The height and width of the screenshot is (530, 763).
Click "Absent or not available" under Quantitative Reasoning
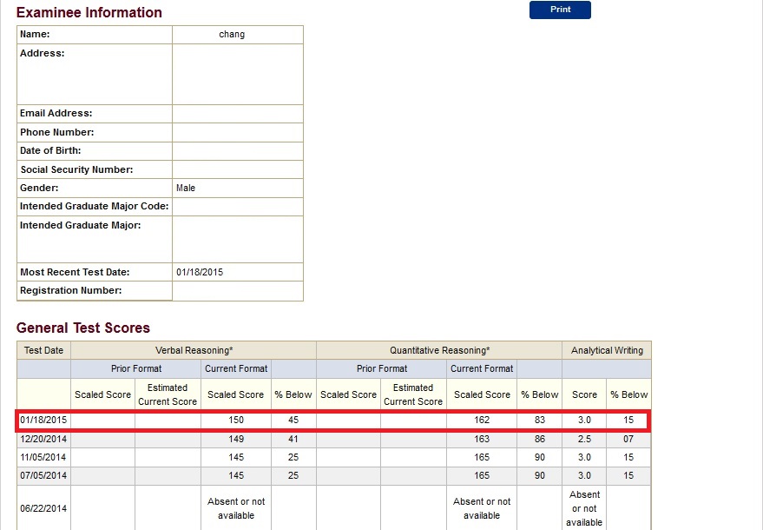pyautogui.click(x=482, y=508)
